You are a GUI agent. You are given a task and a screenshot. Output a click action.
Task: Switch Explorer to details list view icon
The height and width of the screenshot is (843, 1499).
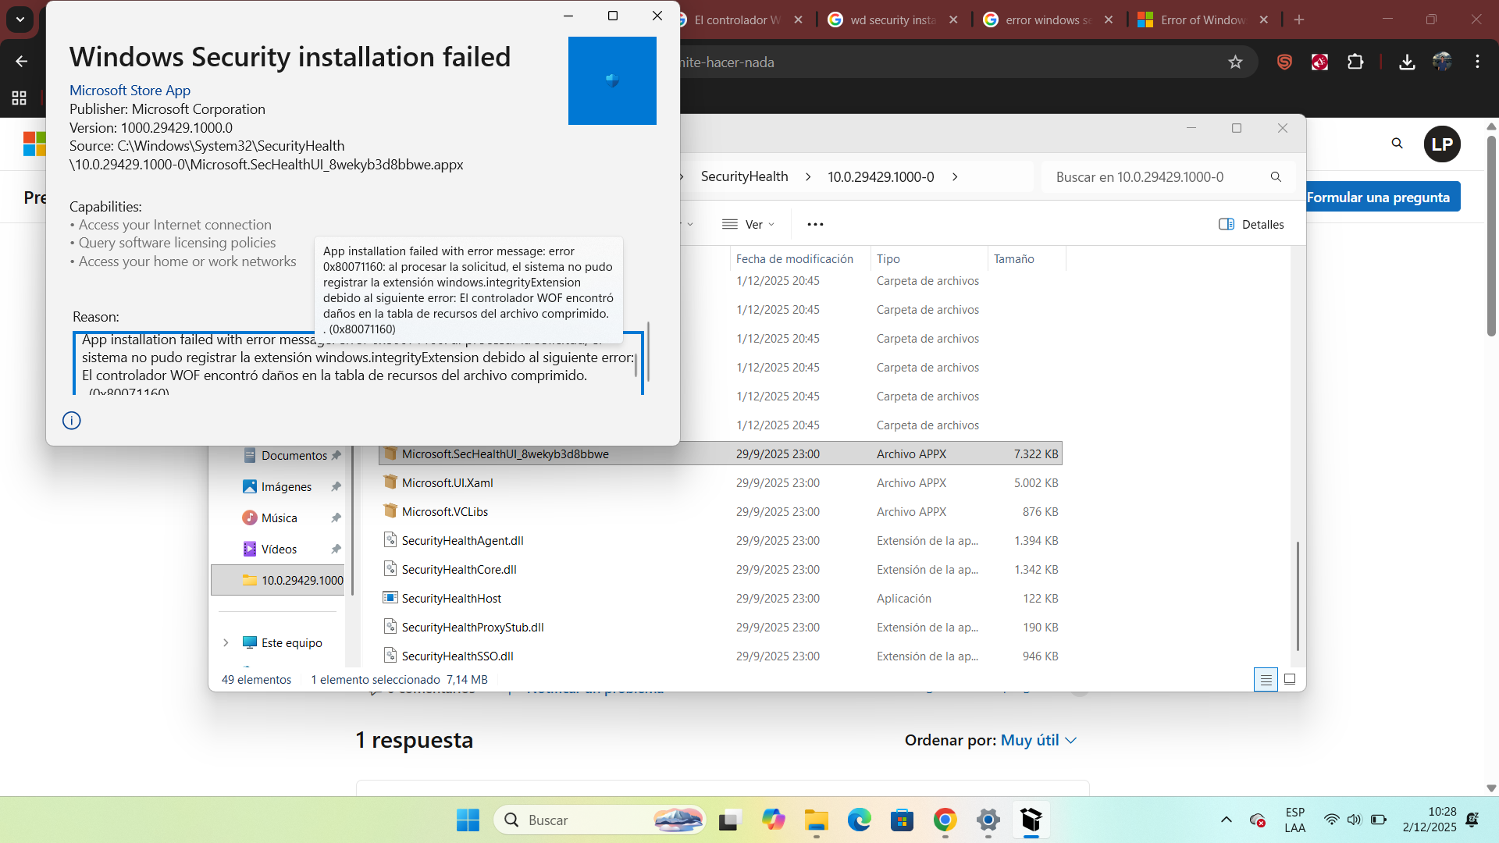1266,680
